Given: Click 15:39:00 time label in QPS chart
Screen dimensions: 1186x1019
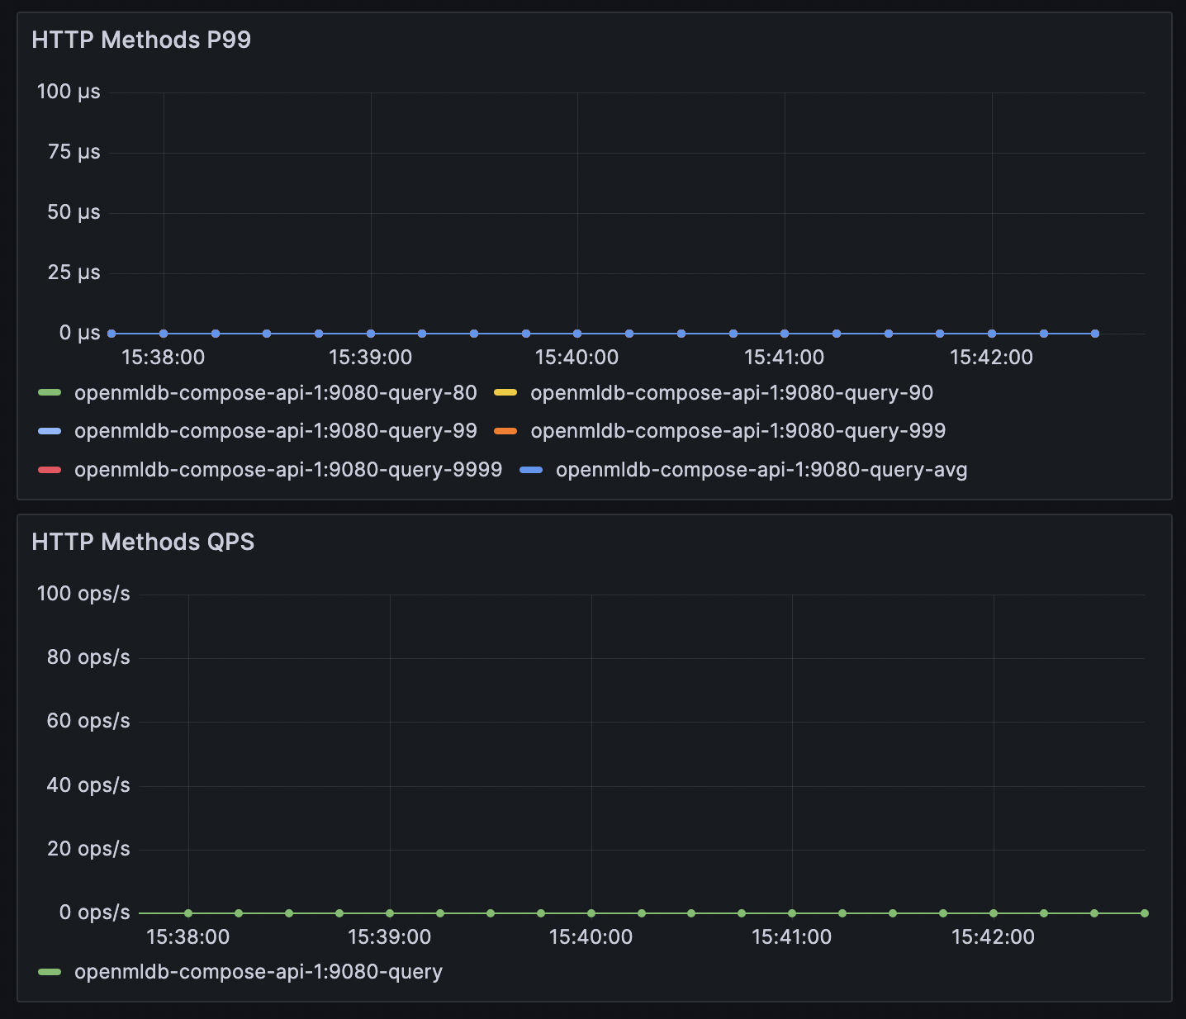Looking at the screenshot, I should (x=390, y=937).
